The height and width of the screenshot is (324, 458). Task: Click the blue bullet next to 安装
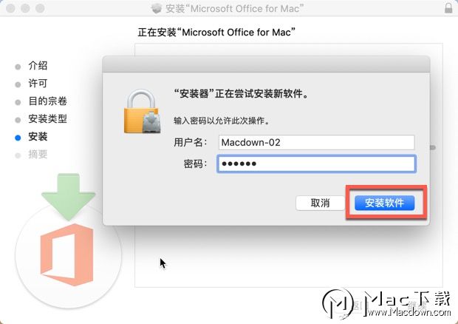[x=18, y=138]
